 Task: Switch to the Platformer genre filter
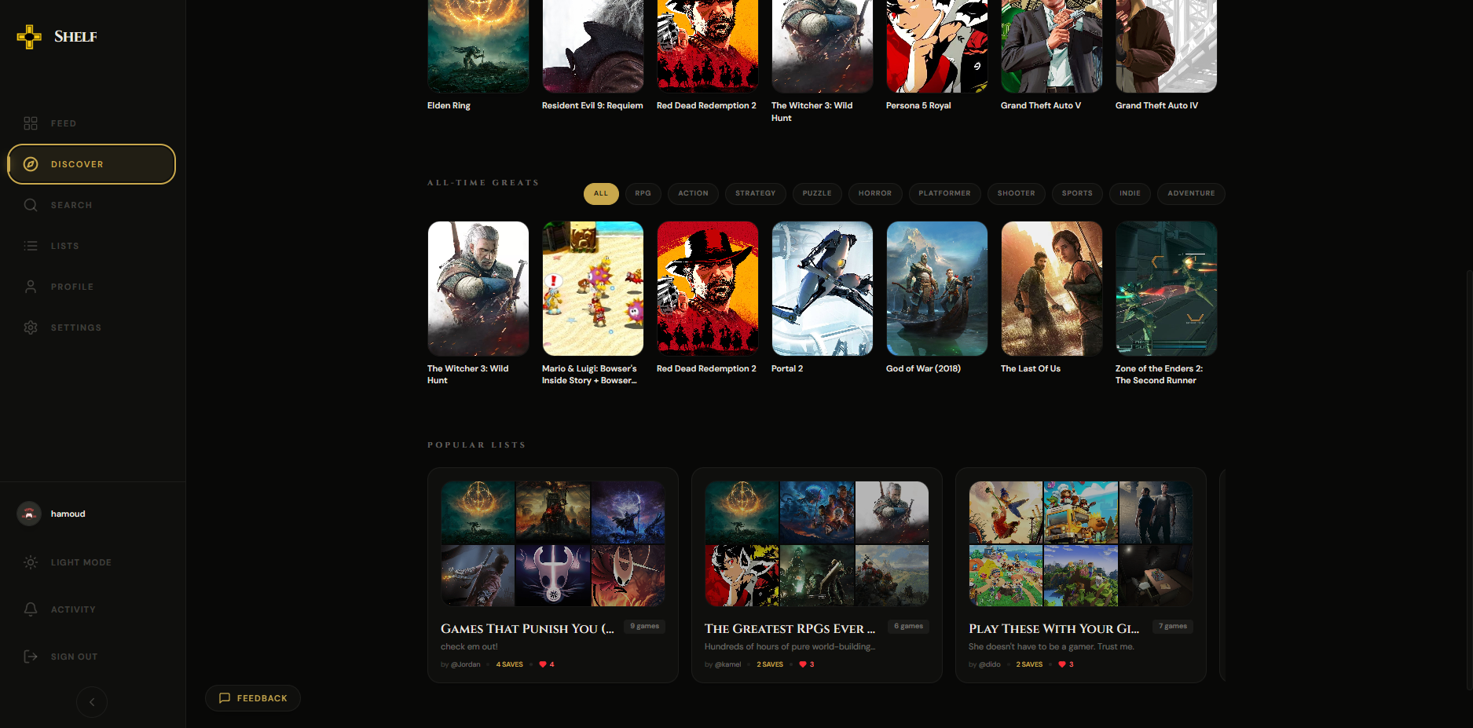(x=944, y=194)
